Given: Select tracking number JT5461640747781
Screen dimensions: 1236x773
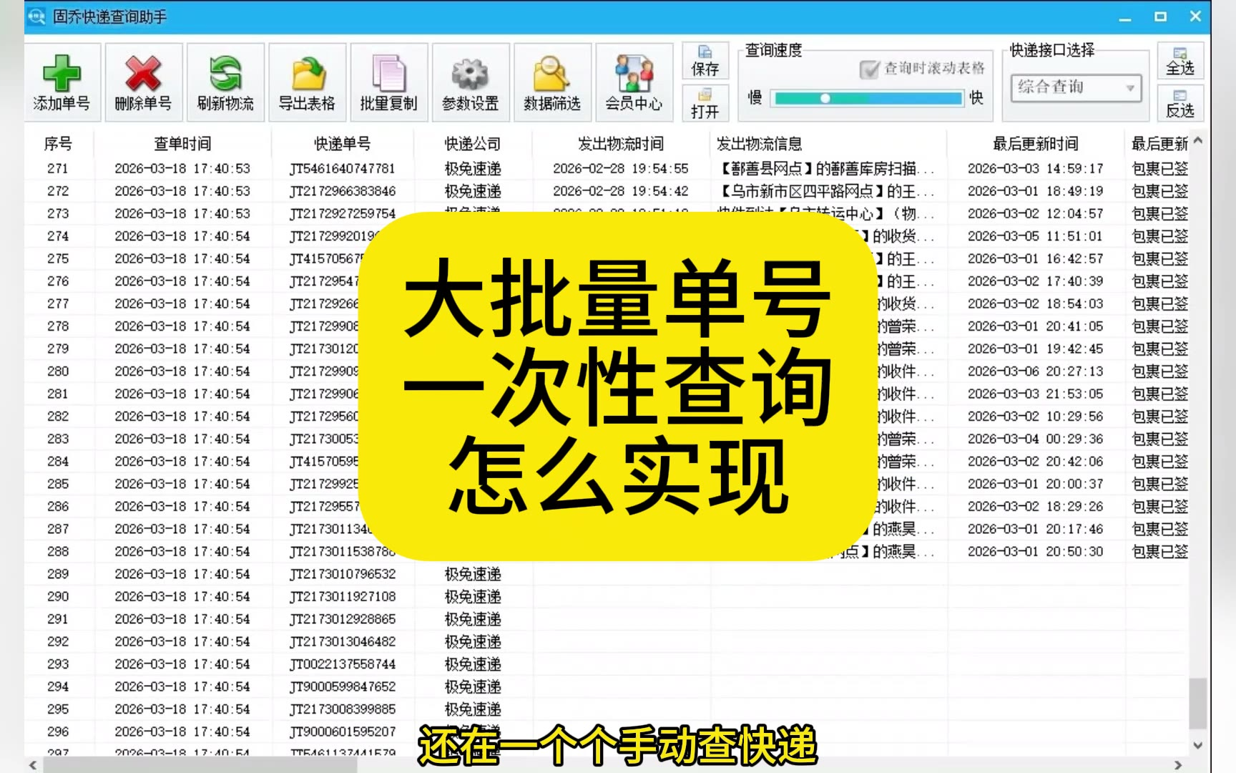Looking at the screenshot, I should (x=343, y=169).
